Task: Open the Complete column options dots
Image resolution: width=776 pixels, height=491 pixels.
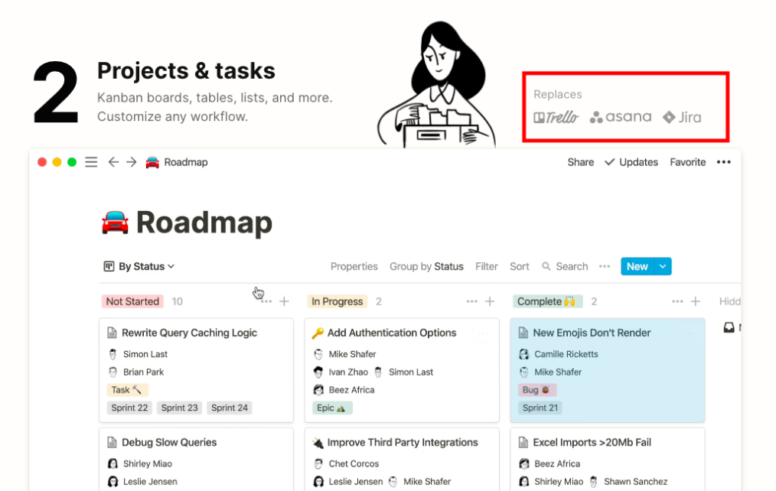Action: (677, 301)
